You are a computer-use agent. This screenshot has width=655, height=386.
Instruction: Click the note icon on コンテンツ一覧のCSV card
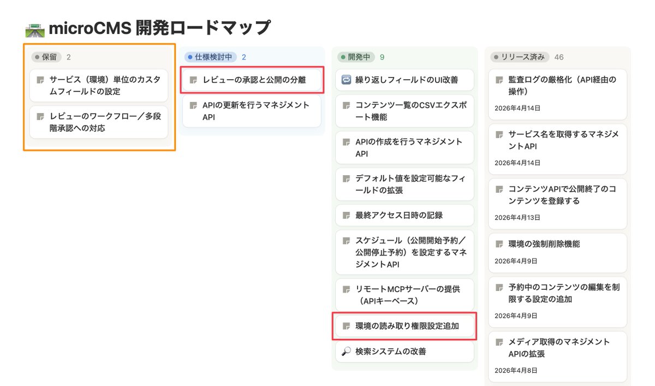346,105
